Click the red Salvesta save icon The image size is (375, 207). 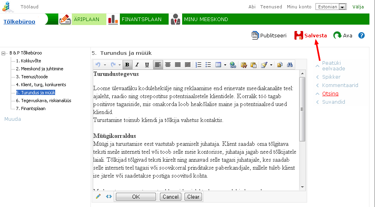pos(298,35)
